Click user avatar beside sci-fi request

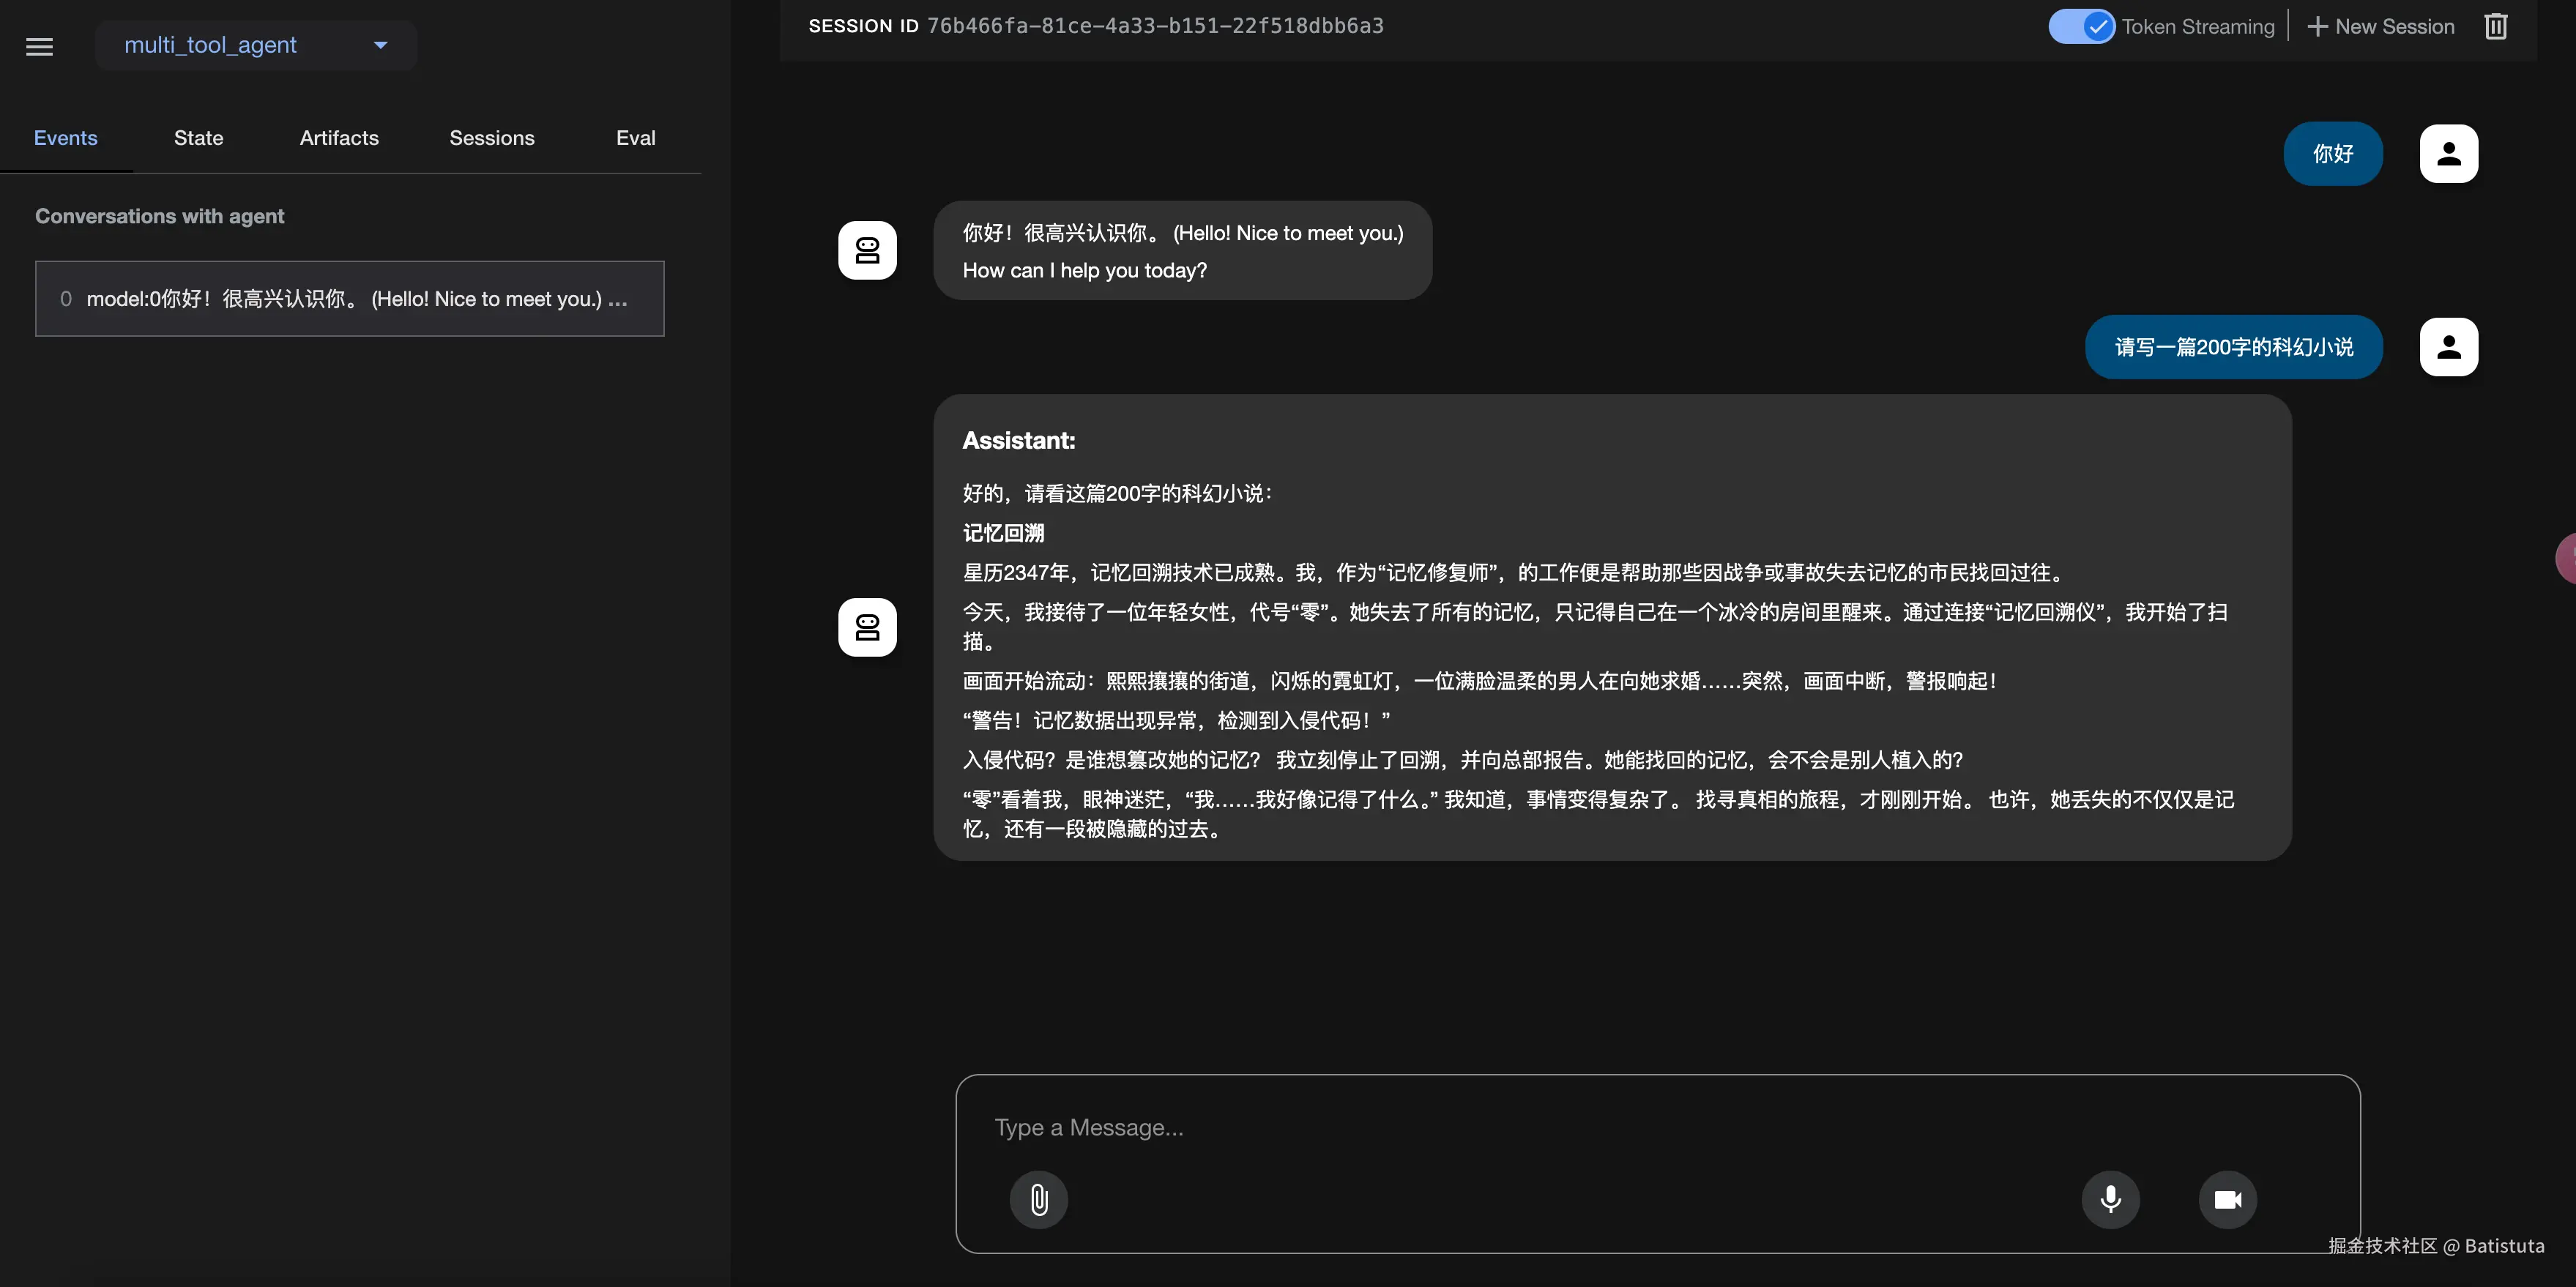2448,347
